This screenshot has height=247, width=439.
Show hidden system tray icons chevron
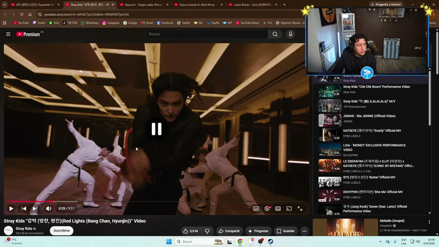click(380, 242)
